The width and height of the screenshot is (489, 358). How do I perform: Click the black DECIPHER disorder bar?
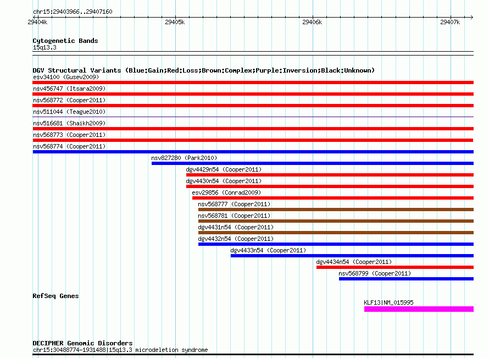pyautogui.click(x=253, y=355)
